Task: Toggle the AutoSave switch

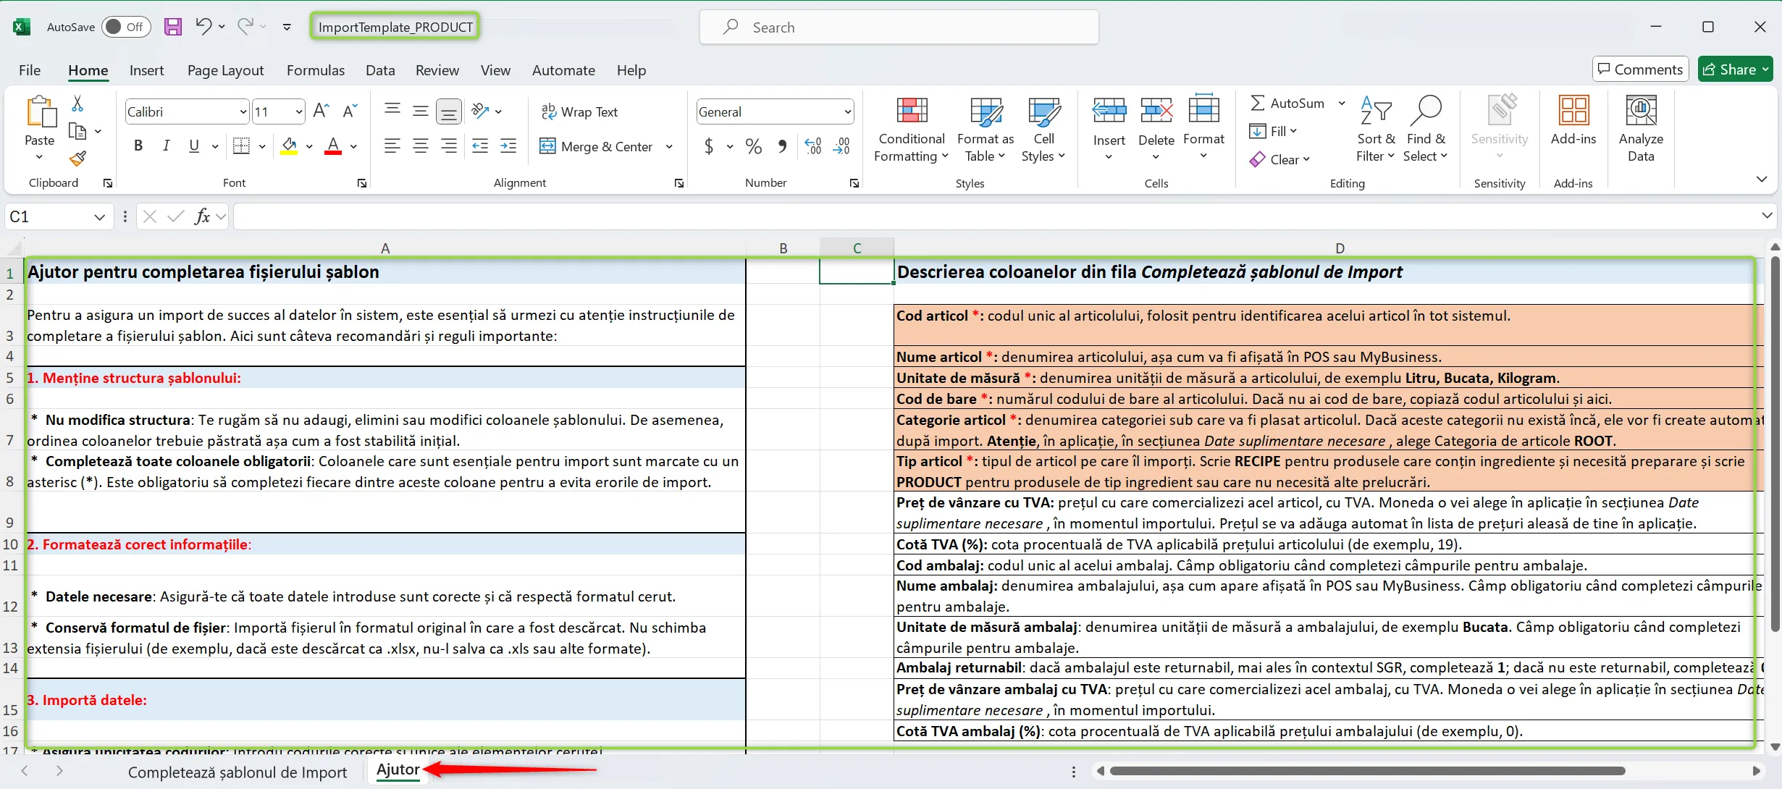Action: pyautogui.click(x=126, y=27)
